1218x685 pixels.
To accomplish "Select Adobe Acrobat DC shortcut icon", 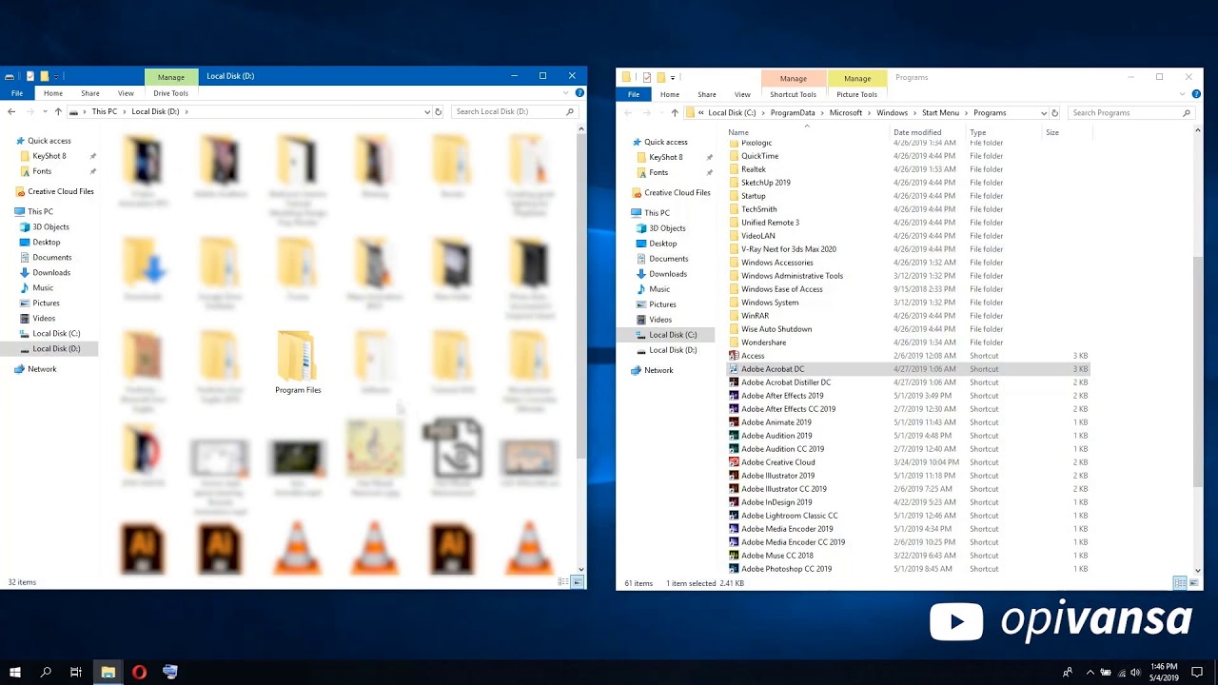I will [734, 369].
